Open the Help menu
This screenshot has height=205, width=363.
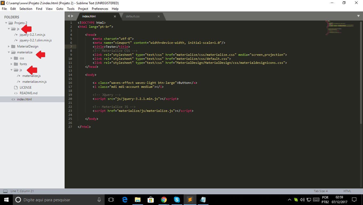(x=115, y=9)
